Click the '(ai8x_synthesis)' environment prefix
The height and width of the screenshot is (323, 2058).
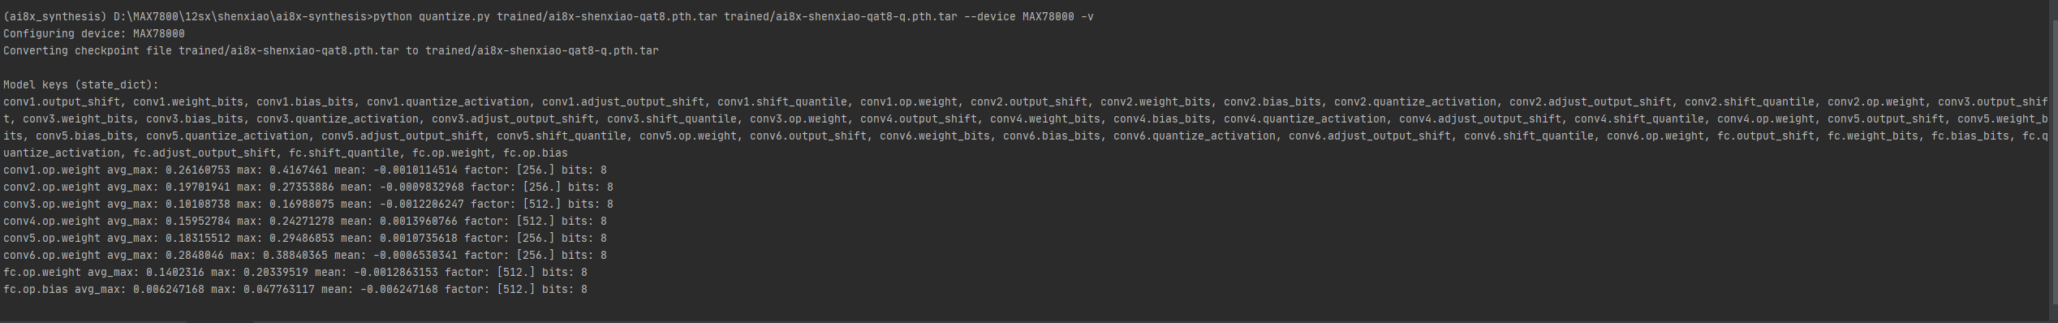click(x=55, y=16)
